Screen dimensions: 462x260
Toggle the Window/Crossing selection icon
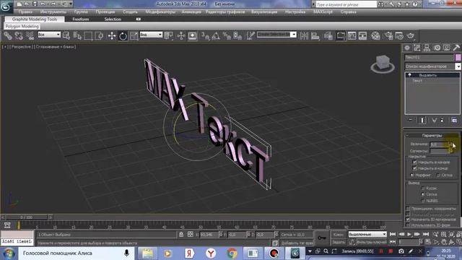100,36
